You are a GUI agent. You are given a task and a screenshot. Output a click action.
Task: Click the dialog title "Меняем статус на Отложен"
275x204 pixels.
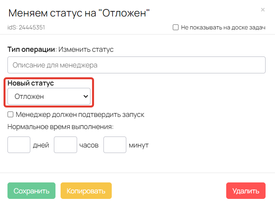pos(79,13)
